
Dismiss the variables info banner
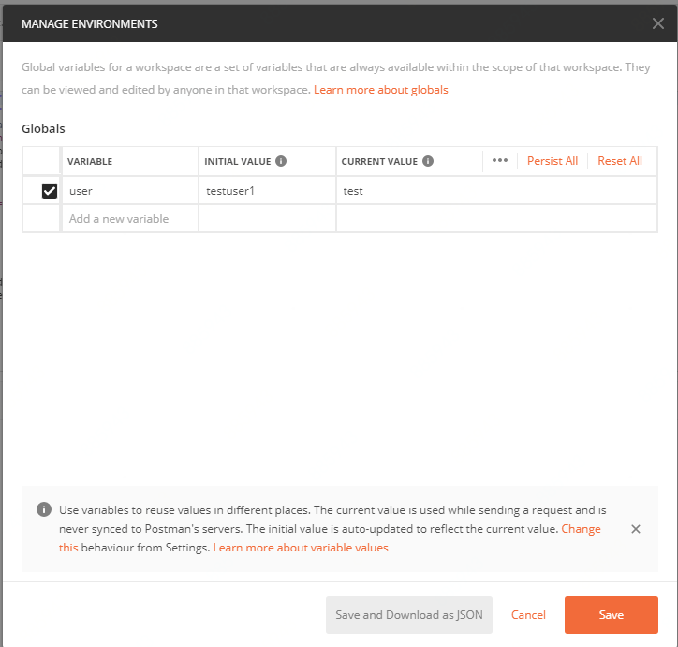coord(635,529)
